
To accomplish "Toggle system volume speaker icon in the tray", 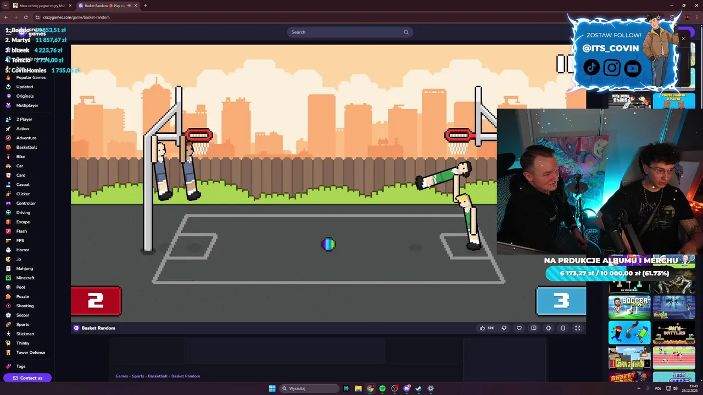I will (675, 388).
